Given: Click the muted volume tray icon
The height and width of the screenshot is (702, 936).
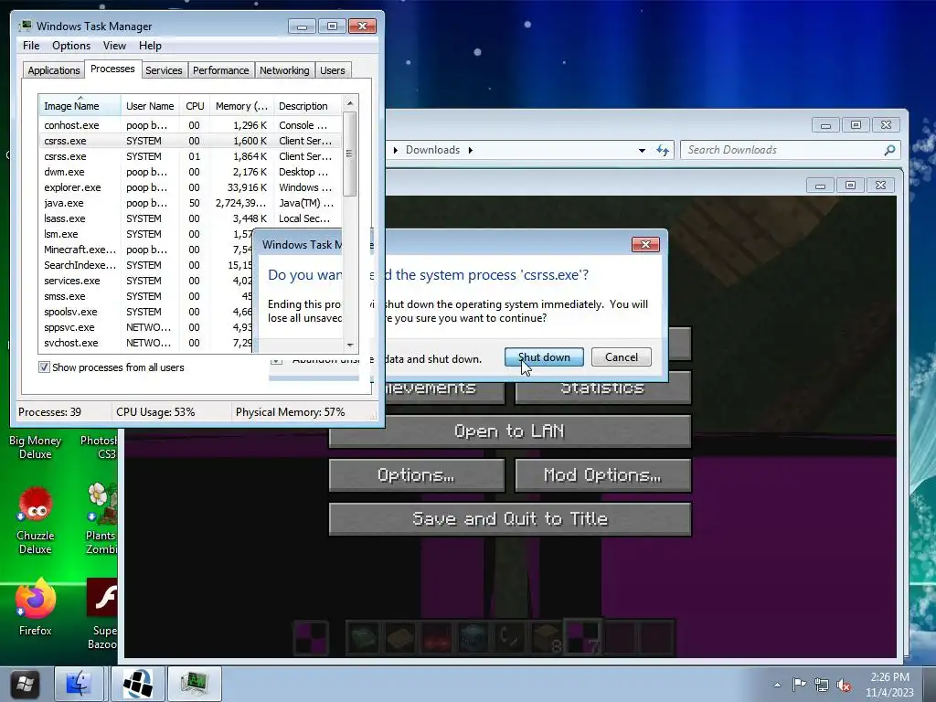Looking at the screenshot, I should [x=844, y=685].
